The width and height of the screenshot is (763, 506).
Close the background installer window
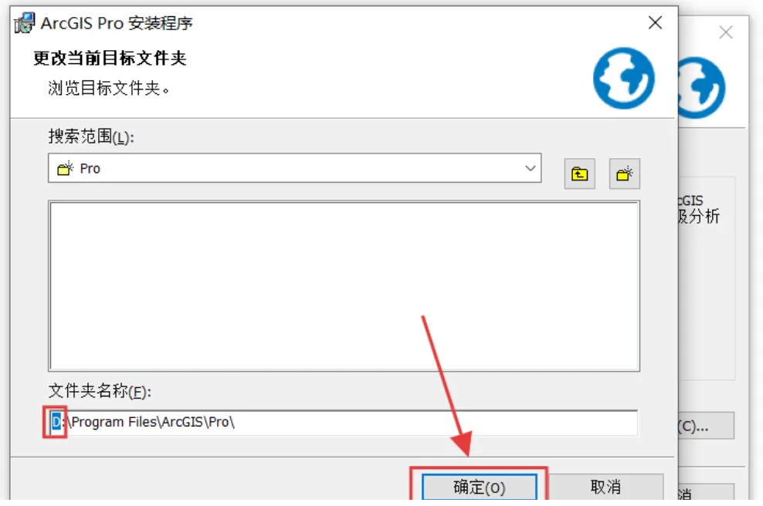725,32
